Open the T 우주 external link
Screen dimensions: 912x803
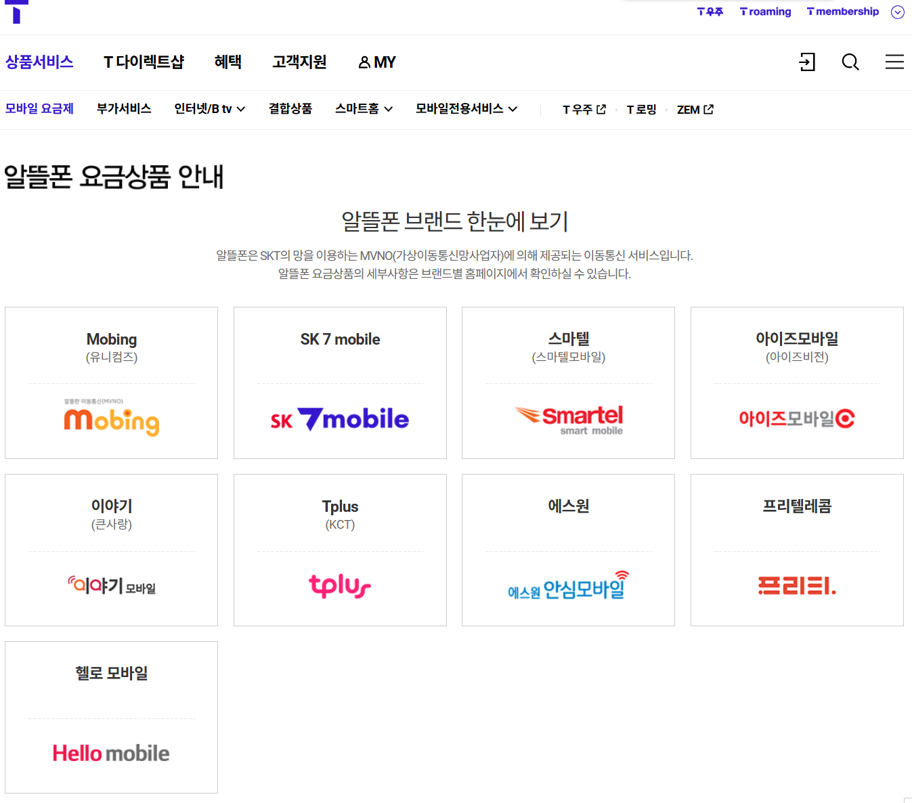point(584,110)
